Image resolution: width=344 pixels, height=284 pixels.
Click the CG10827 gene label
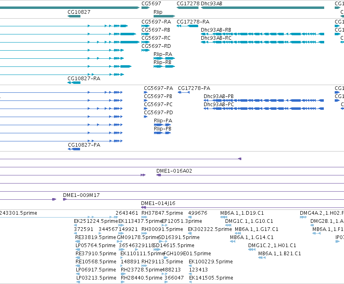(79, 12)
